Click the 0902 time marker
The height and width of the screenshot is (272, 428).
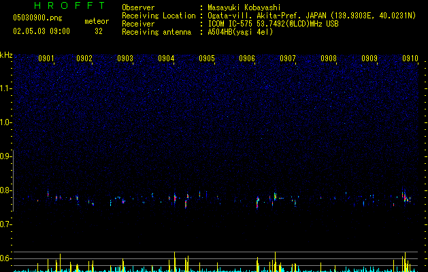tap(84, 58)
